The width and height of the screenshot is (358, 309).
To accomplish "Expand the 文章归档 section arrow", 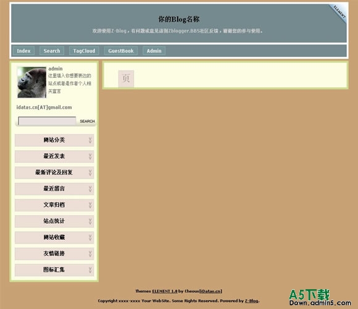I will click(x=90, y=205).
